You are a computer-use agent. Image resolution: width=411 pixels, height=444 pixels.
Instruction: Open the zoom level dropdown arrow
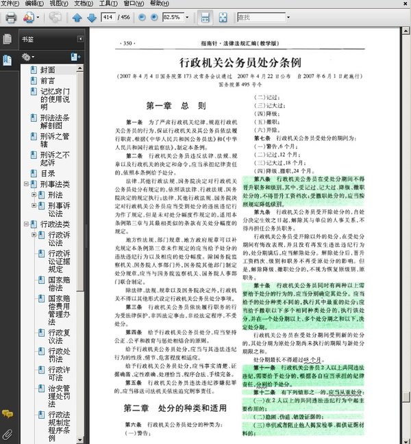coord(187,17)
